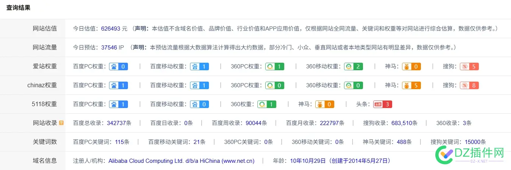Open today's estimated traffic 37546 link
This screenshot has width=511, height=170.
click(x=109, y=48)
